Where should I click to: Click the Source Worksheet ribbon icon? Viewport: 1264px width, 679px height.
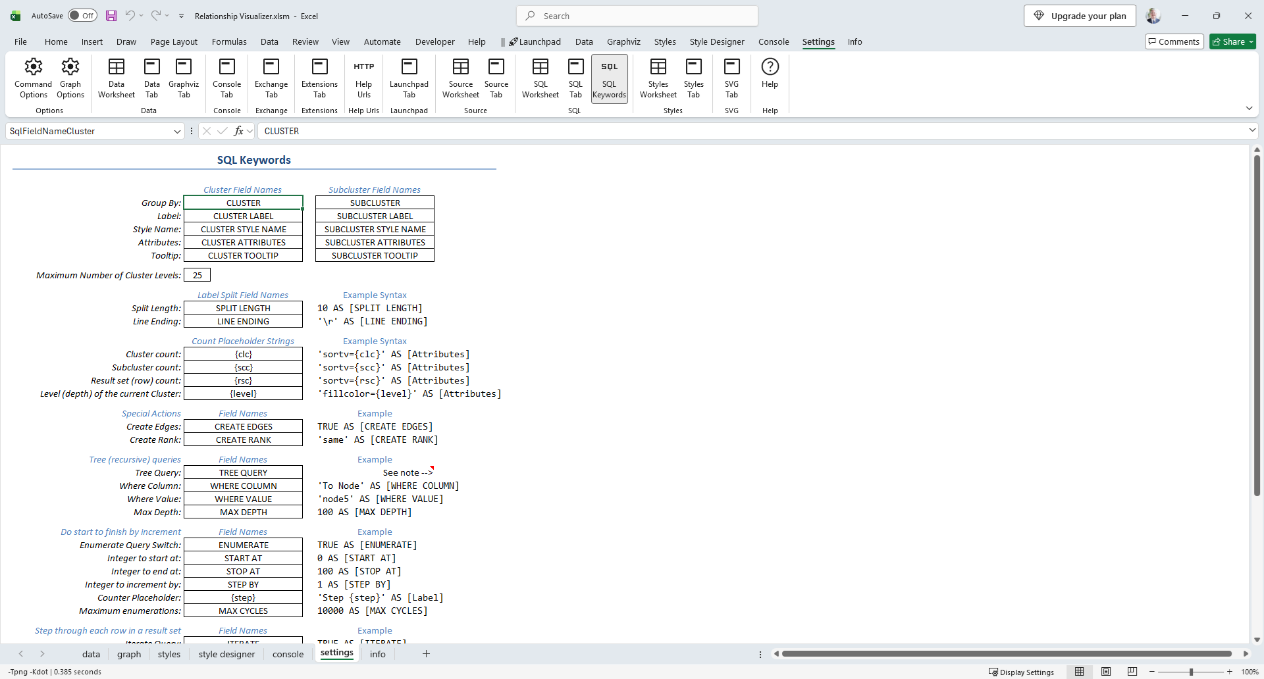tap(461, 78)
